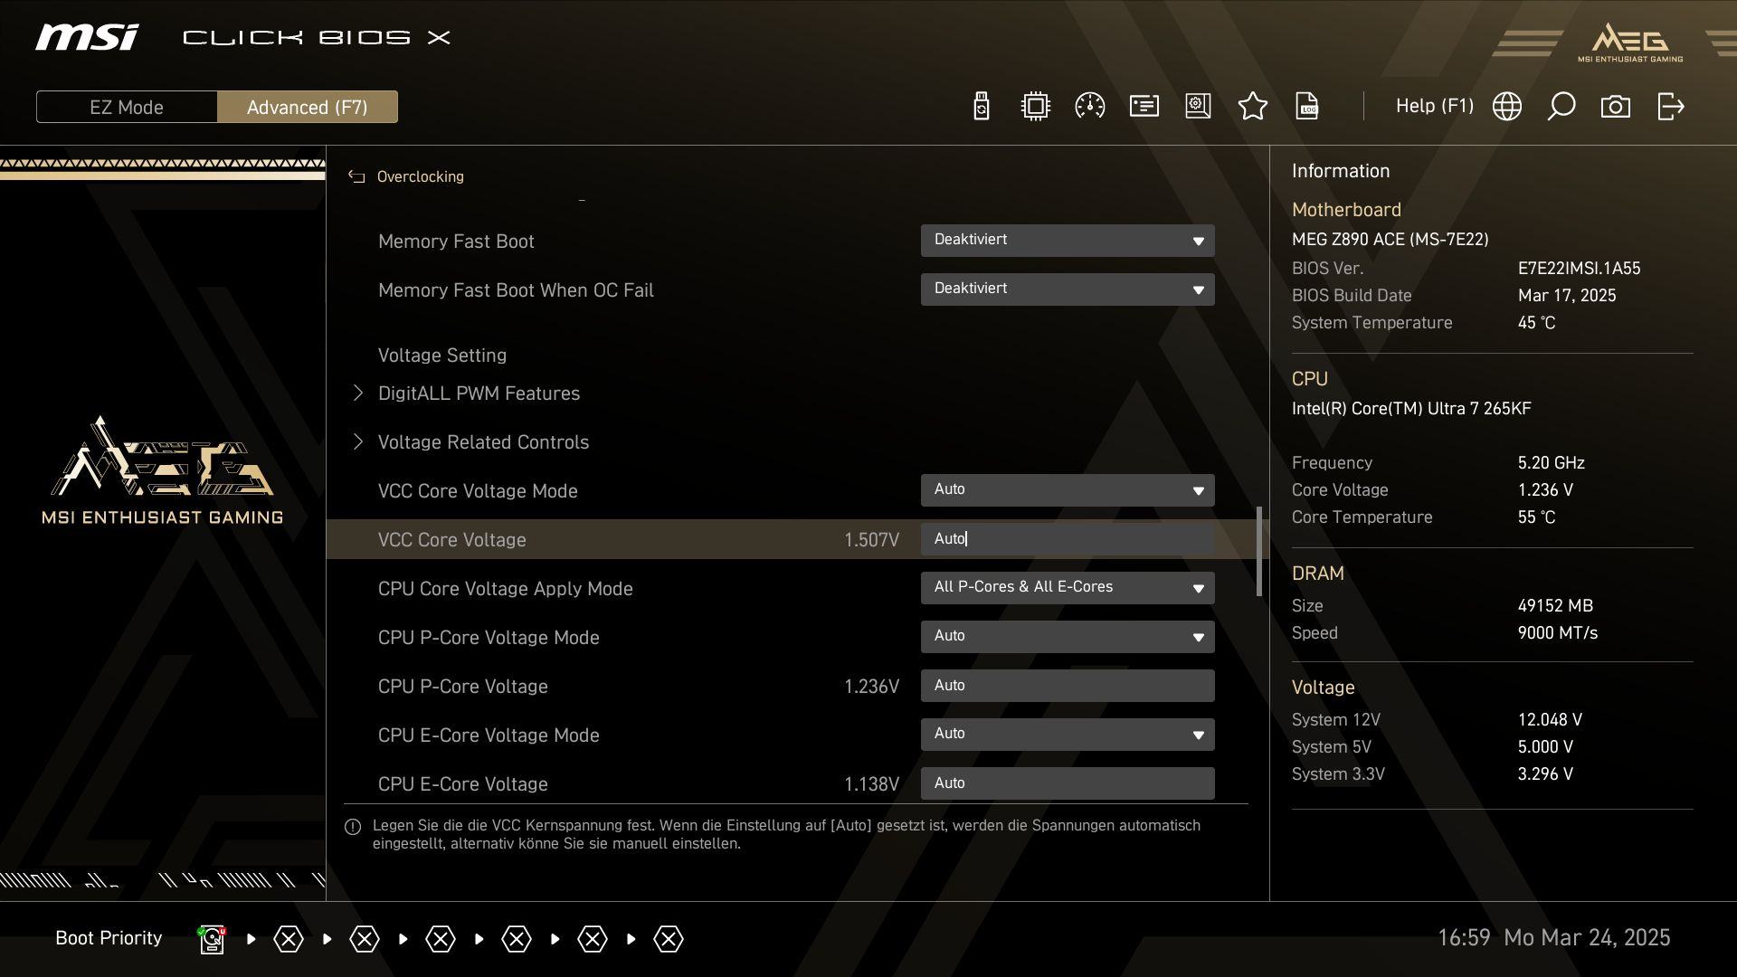Click the CPU chip icon

click(x=1035, y=107)
